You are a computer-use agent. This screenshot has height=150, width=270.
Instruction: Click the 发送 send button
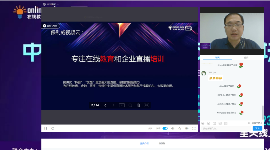click(257, 128)
